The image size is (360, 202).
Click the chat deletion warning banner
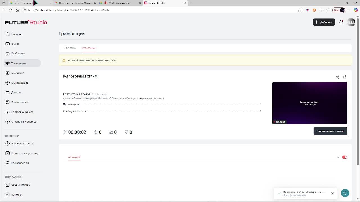205,60
